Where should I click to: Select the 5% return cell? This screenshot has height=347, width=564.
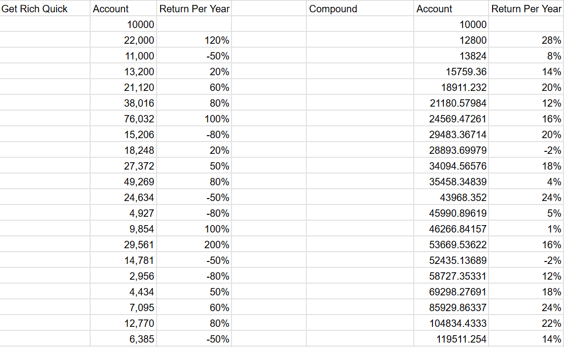[526, 213]
